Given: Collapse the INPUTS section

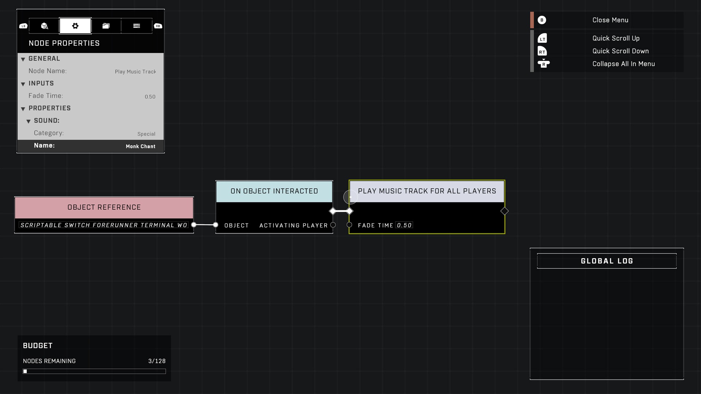Looking at the screenshot, I should 23,84.
